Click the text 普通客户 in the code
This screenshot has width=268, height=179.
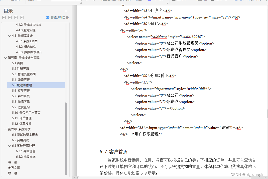pyautogui.click(x=174, y=56)
